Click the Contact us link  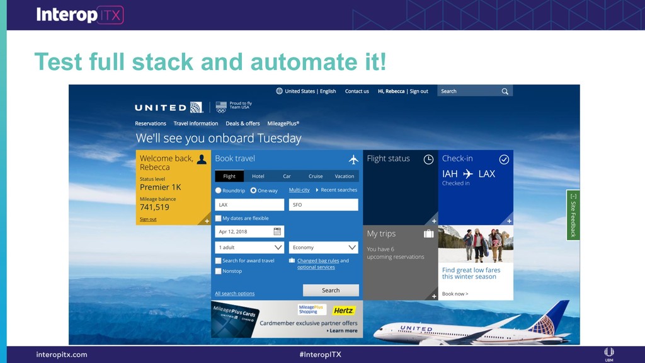tap(357, 91)
